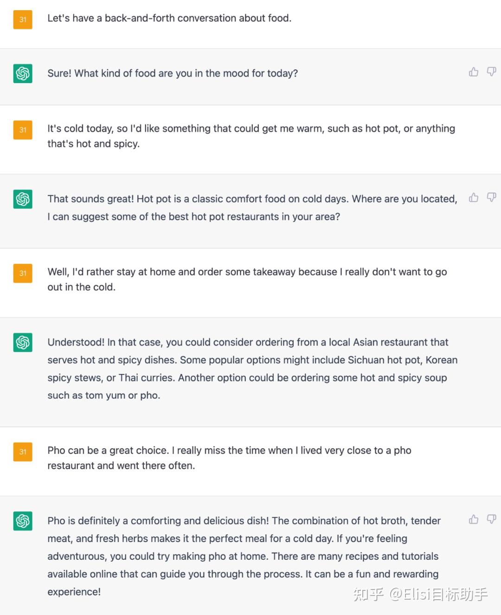Click the 'Well, I'd rather stay at home' message
This screenshot has width=501, height=615.
point(247,279)
